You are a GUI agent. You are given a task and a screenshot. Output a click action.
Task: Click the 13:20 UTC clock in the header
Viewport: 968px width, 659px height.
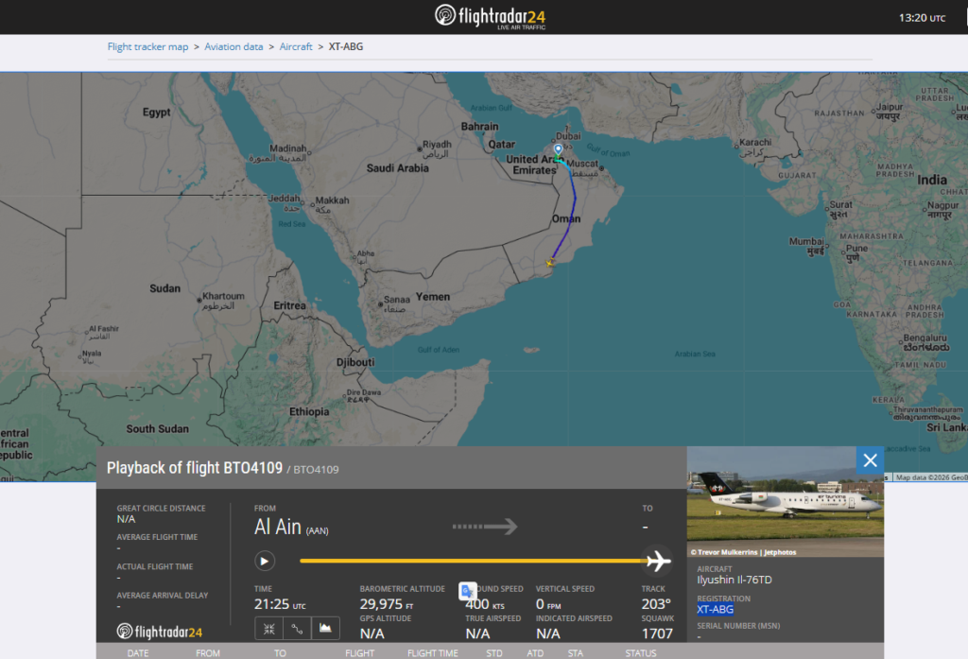coord(922,18)
